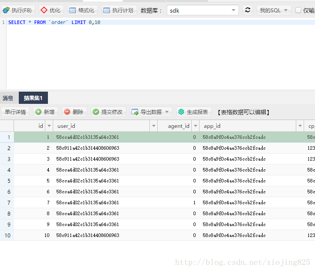The height and width of the screenshot is (271, 315).
Task: Click the refresh database icon
Action: click(x=247, y=10)
